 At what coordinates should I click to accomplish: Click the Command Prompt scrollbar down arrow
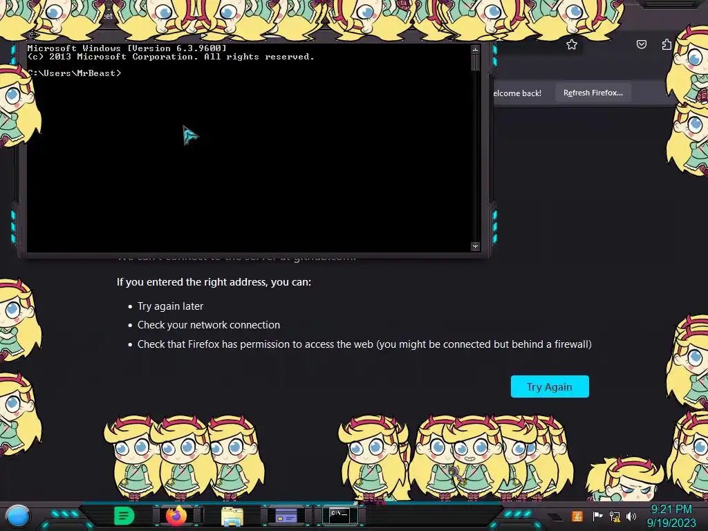pyautogui.click(x=475, y=247)
